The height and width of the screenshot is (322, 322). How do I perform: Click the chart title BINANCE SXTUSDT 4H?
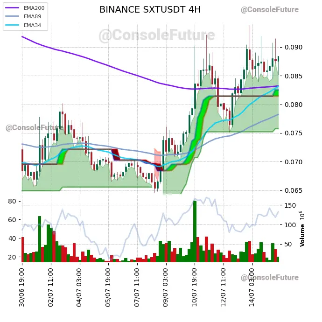150,10
